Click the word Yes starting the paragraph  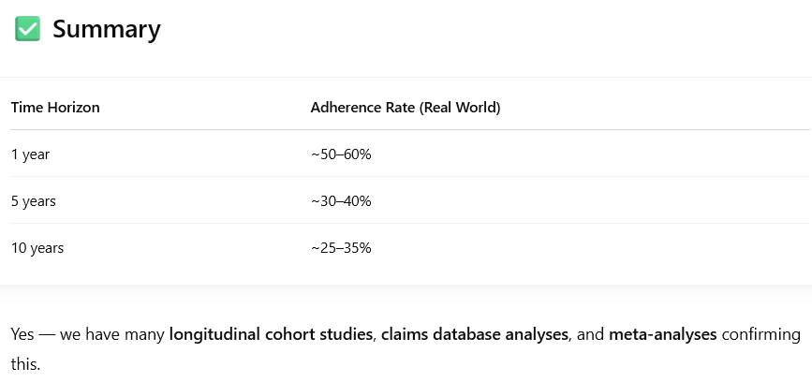[22, 334]
